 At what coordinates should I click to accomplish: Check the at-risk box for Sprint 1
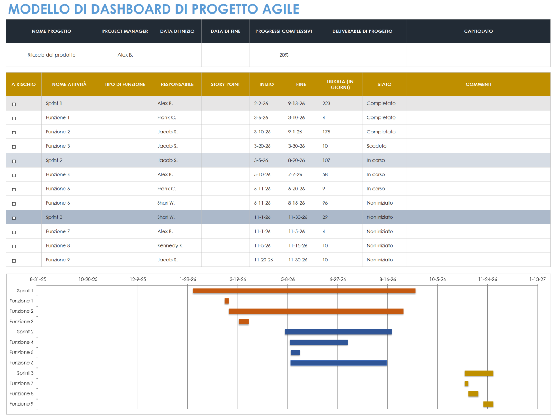coord(14,104)
